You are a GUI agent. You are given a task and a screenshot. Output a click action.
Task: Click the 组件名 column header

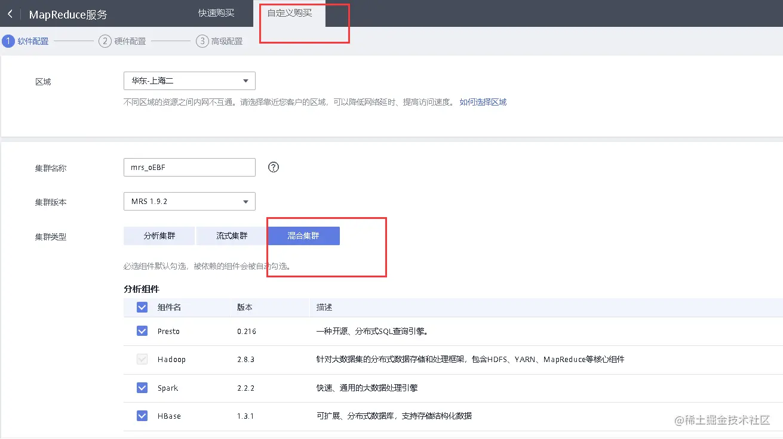pos(169,307)
